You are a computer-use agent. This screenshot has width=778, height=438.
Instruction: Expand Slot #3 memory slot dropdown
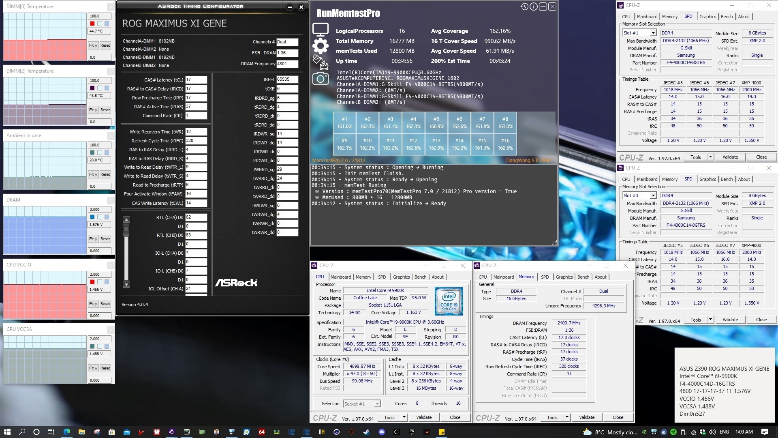coord(653,195)
